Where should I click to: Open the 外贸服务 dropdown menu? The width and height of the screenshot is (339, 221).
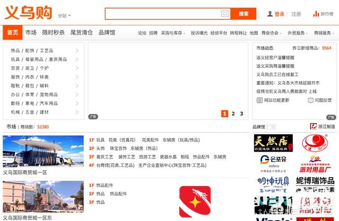[298, 33]
